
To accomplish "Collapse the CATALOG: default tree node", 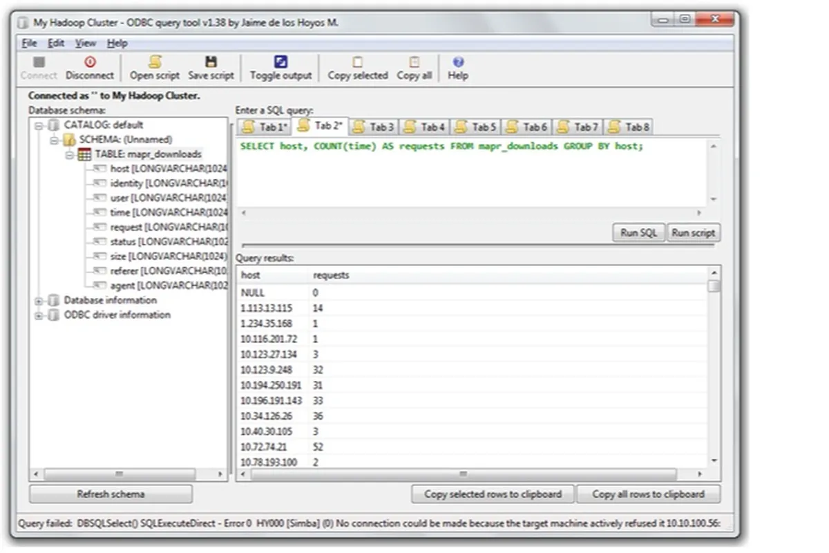I will (39, 126).
